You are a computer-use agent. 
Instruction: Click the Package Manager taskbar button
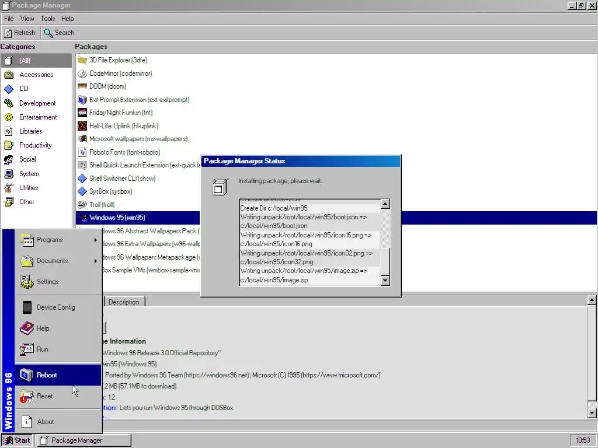84,440
